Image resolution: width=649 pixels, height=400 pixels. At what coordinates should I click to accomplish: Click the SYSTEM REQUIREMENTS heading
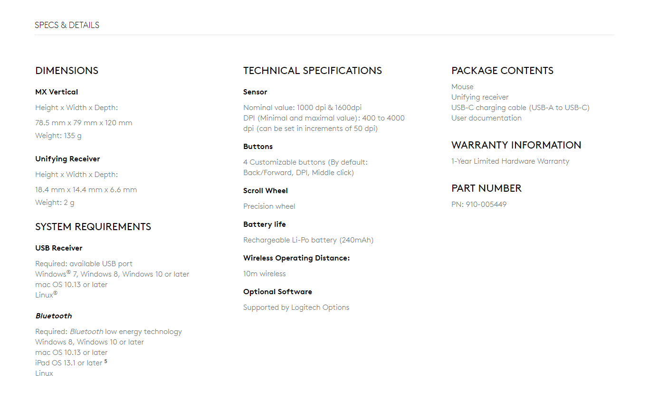coord(93,227)
